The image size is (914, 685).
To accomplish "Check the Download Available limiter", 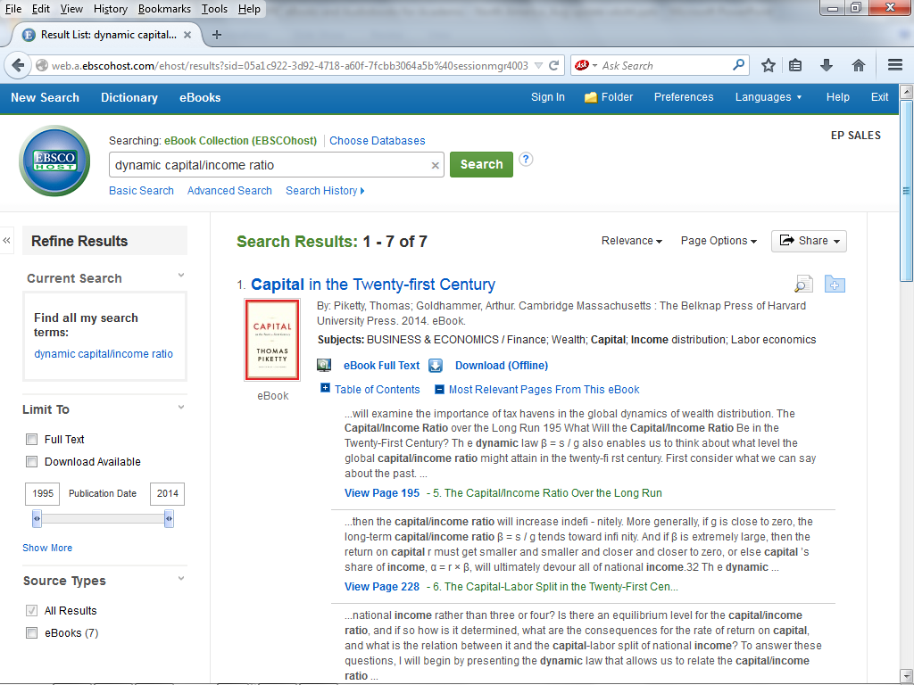I will tap(31, 461).
